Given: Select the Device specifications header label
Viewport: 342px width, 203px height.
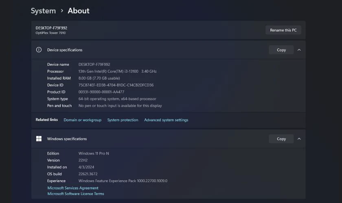Looking at the screenshot, I should click(x=65, y=50).
